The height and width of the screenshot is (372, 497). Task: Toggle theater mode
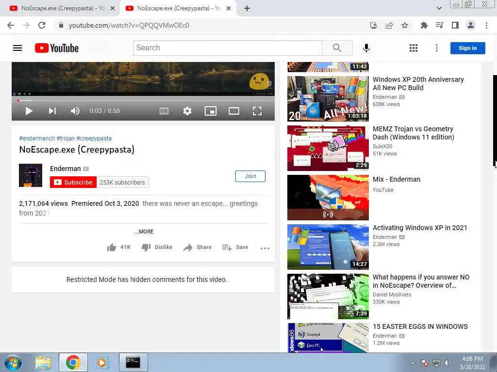pos(234,111)
